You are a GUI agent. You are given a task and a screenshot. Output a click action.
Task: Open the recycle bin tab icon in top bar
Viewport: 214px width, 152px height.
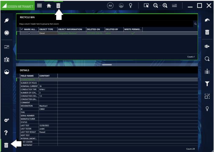58,6
